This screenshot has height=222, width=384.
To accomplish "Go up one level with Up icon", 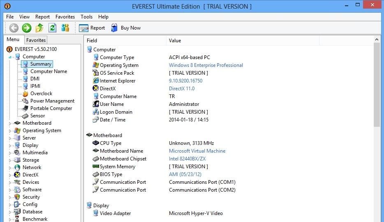I will click(39, 28).
